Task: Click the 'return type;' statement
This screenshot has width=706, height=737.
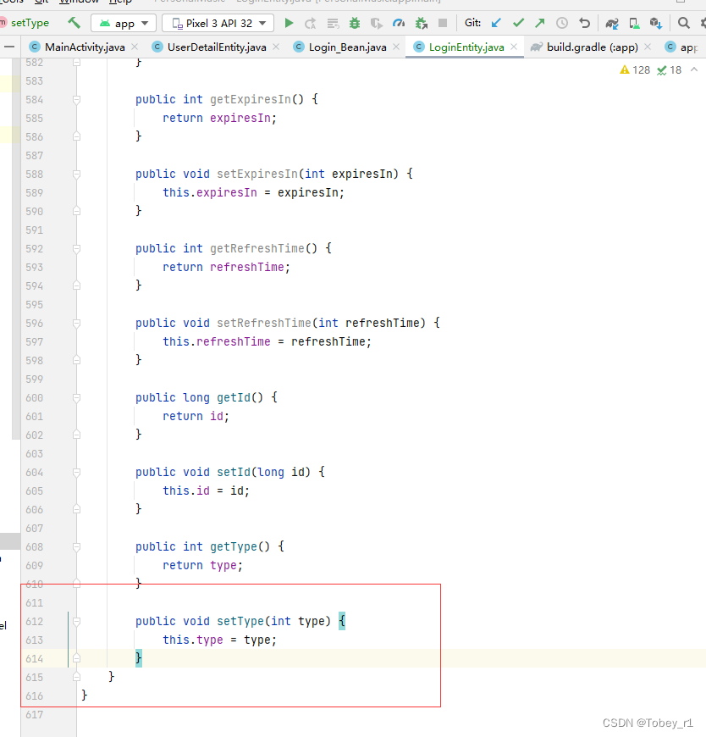Action: click(203, 565)
